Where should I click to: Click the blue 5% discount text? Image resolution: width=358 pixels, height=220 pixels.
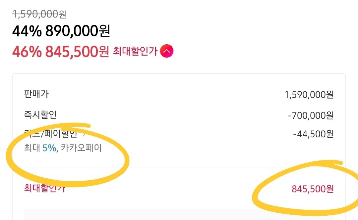pyautogui.click(x=49, y=148)
